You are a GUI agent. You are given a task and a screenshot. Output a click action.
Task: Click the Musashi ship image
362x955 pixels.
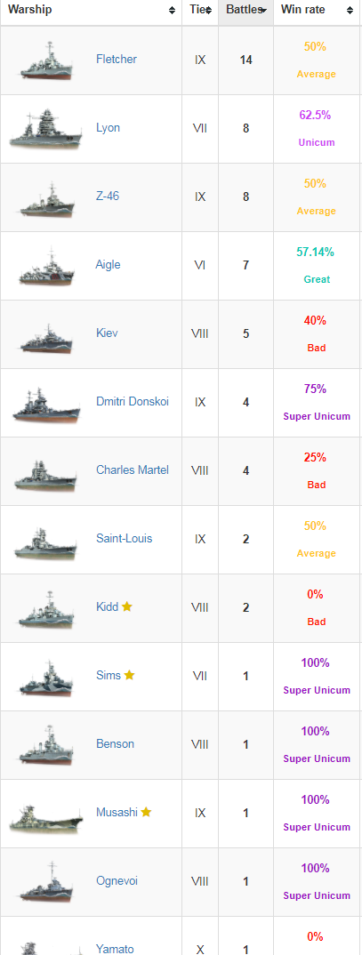46,813
